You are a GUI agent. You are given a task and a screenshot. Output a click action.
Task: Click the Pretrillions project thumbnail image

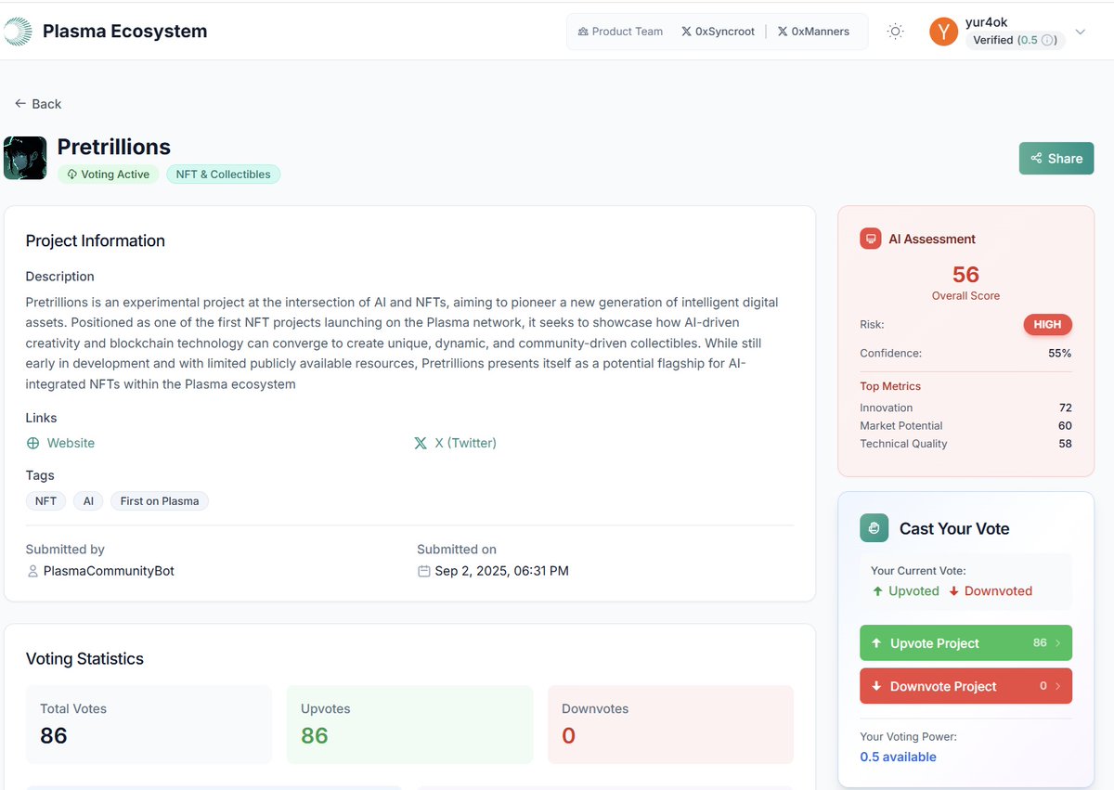tap(25, 158)
